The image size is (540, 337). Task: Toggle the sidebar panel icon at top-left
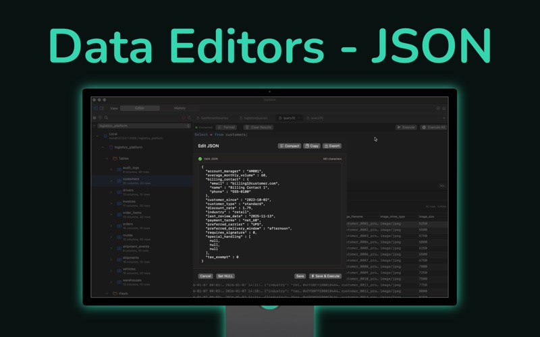pyautogui.click(x=96, y=108)
